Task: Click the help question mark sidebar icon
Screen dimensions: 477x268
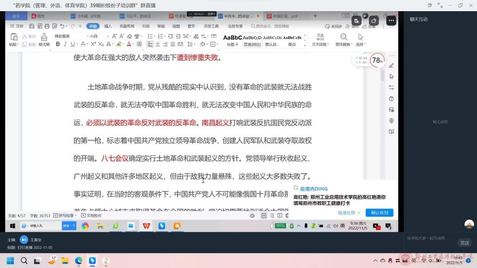Action: point(391,99)
